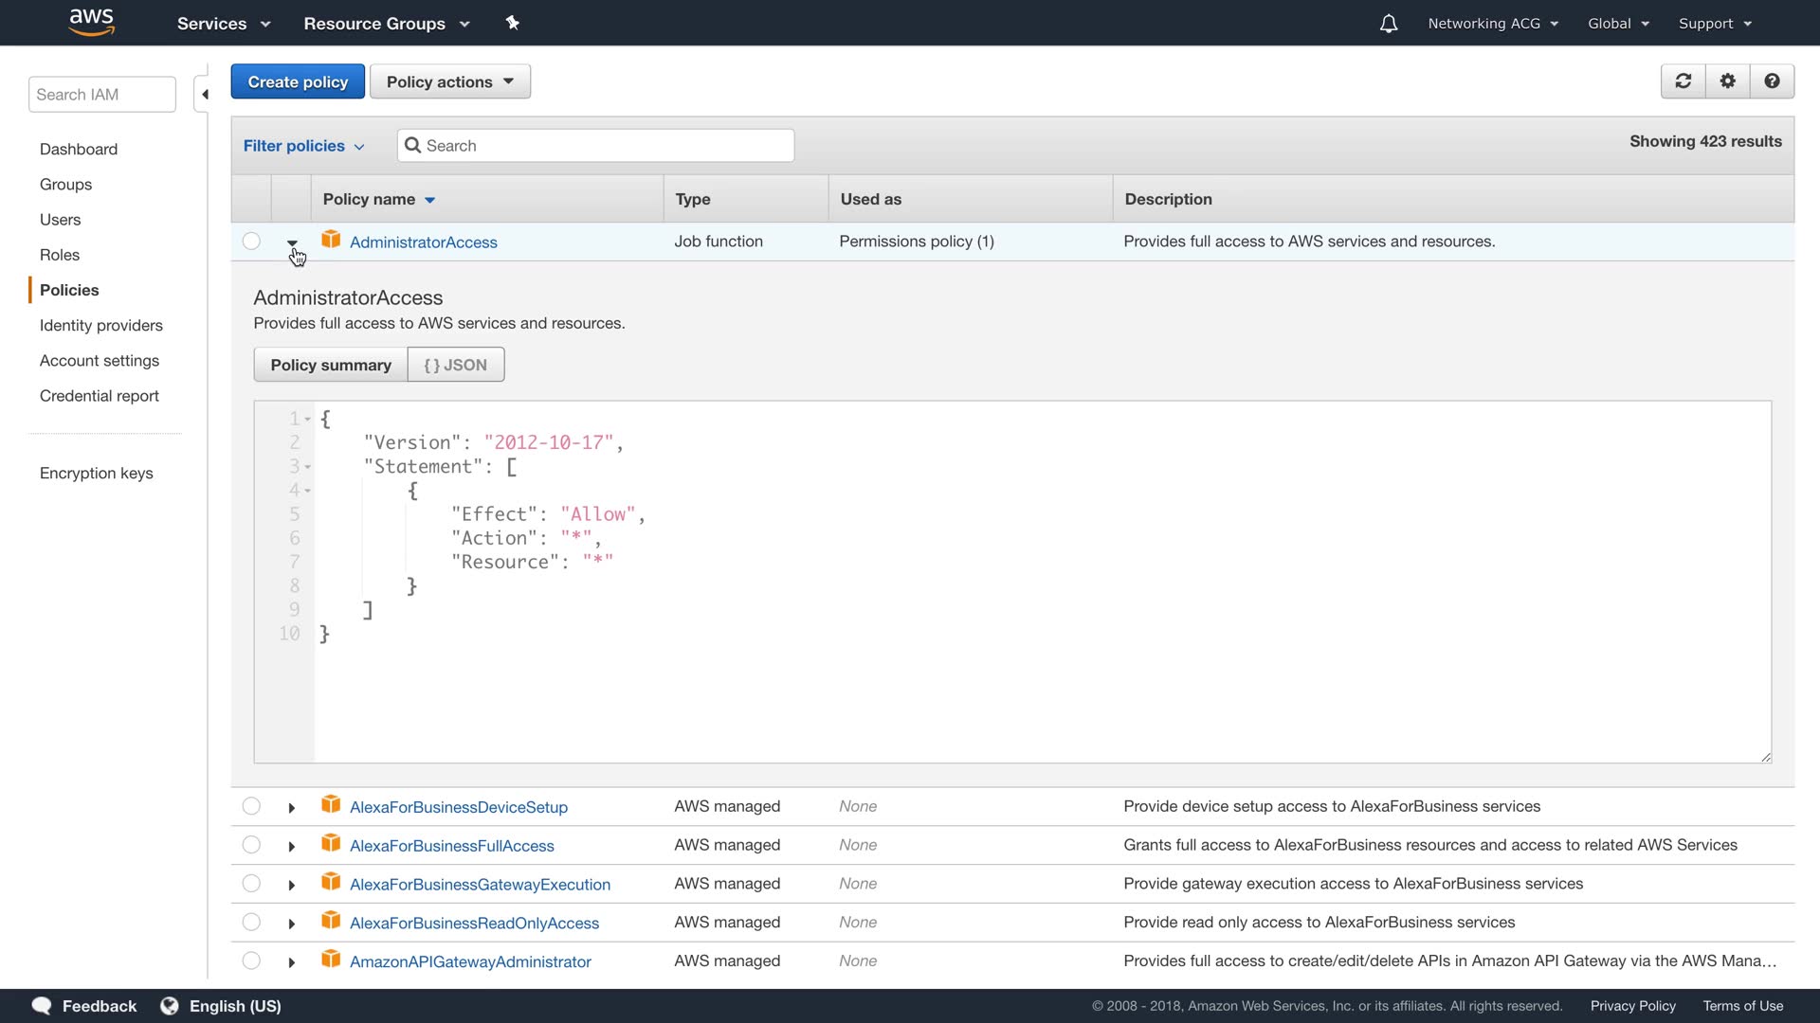1820x1023 pixels.
Task: Select the AdministratorAccess radio button
Action: tap(251, 242)
